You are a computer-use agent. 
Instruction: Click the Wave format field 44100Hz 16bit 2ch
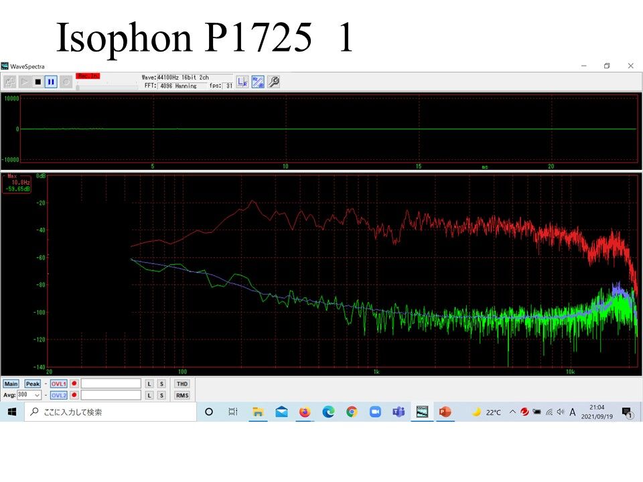[x=194, y=77]
